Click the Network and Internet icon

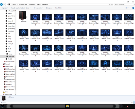pos(5,82)
